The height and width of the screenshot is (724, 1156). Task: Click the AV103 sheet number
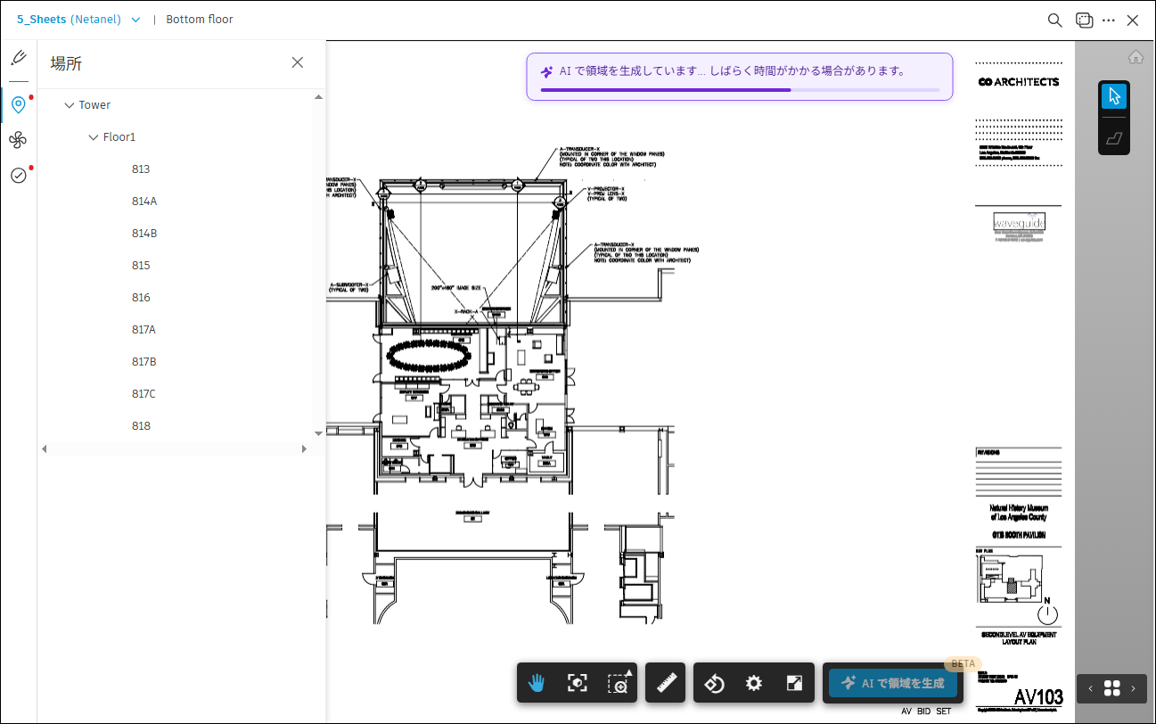pos(1038,696)
